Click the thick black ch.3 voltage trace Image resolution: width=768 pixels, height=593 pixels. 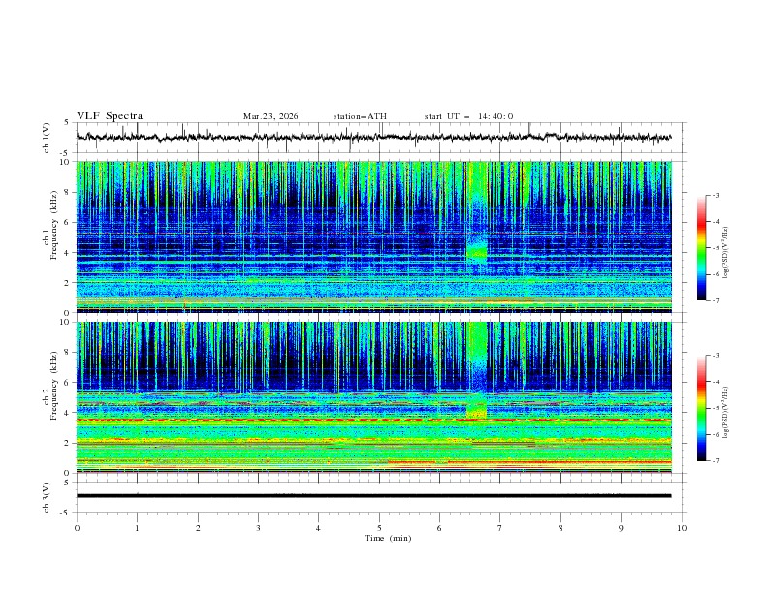point(373,496)
